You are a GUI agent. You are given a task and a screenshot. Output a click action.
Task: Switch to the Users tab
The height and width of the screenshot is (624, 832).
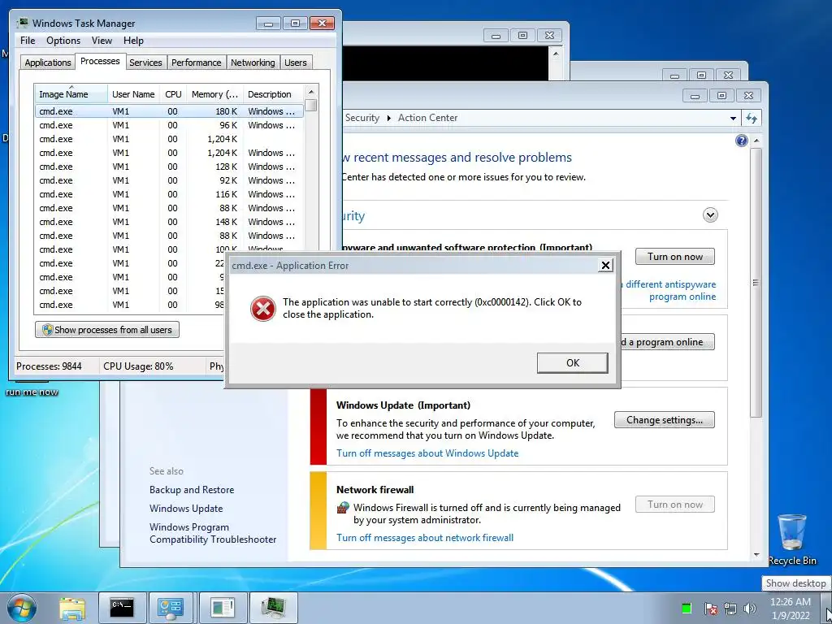pos(296,63)
